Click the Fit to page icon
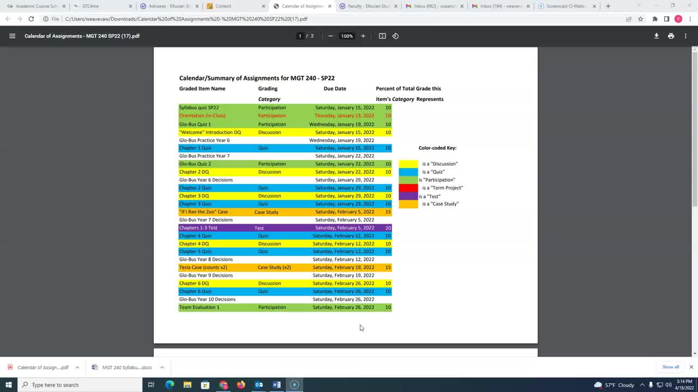Viewport: 698px width, 392px height. [382, 36]
